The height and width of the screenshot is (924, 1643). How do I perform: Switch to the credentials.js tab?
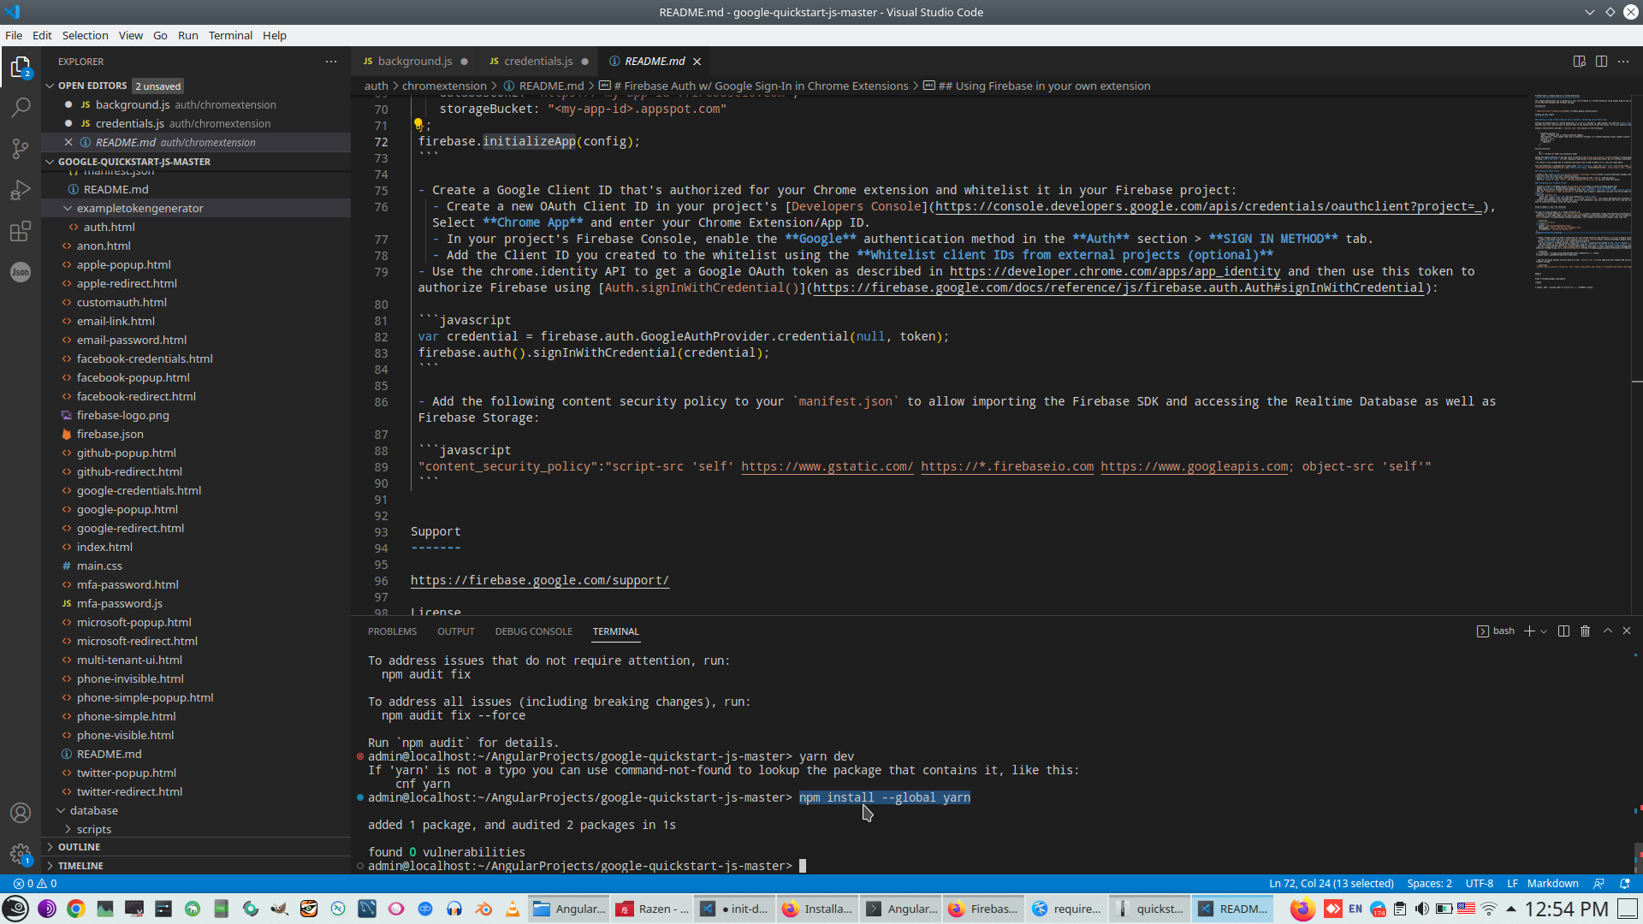[x=537, y=62]
